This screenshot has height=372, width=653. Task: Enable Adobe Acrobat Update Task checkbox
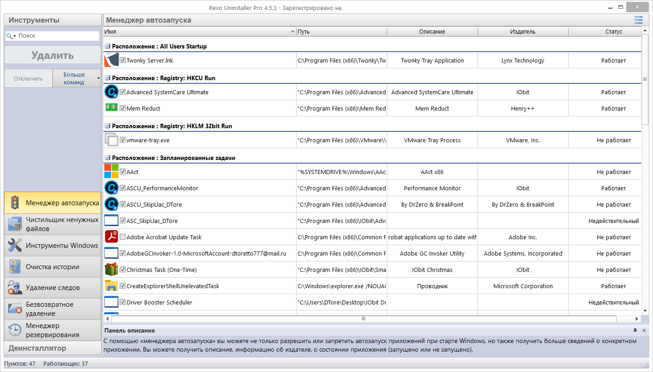(122, 237)
